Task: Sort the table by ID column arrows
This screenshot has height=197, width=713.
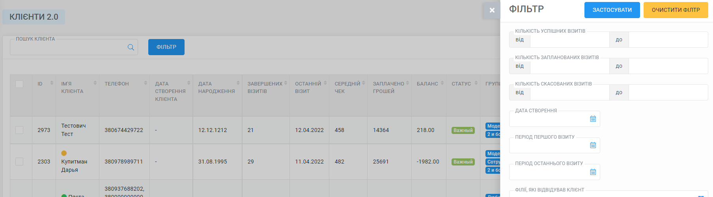Action: tap(52, 83)
